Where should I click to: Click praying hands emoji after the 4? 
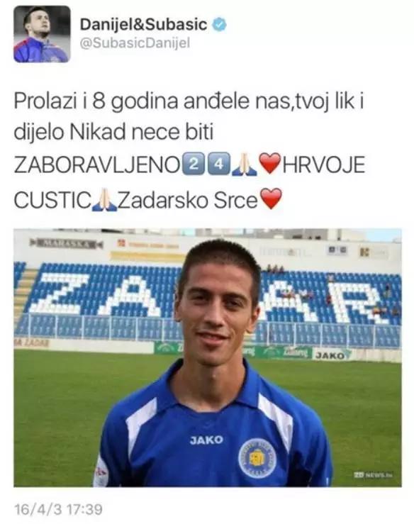point(246,164)
